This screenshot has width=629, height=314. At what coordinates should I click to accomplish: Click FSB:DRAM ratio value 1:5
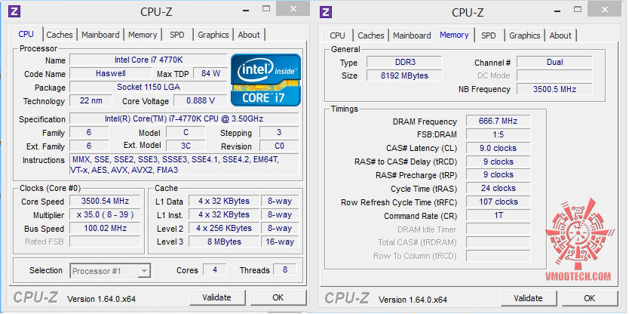(x=499, y=134)
